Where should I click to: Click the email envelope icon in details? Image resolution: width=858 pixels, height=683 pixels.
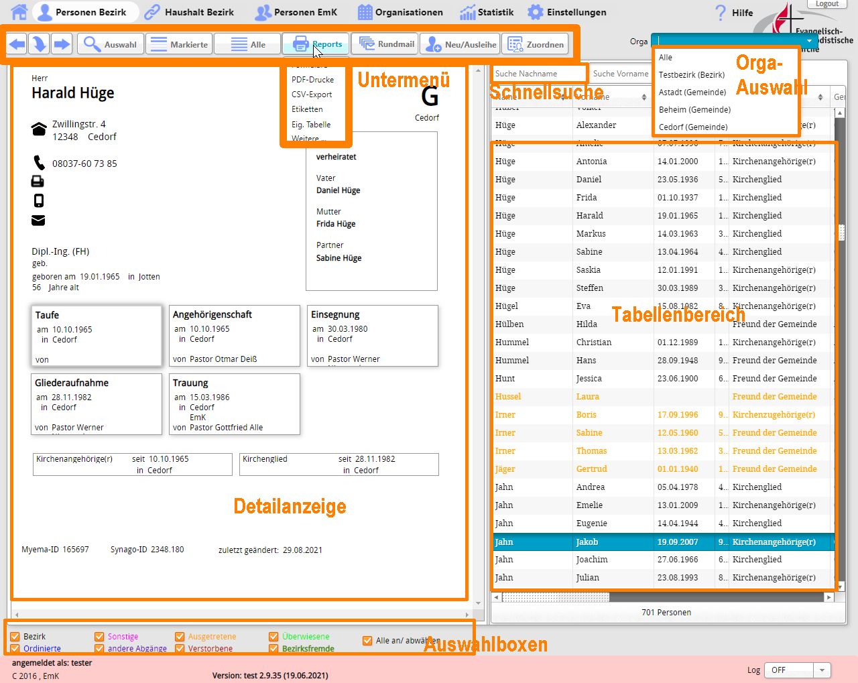coord(38,221)
